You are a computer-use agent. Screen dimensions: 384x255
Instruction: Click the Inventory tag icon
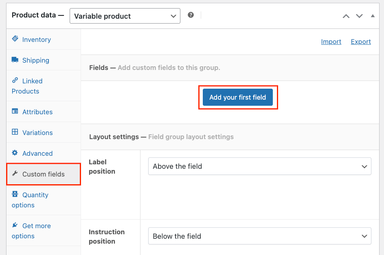(15, 39)
